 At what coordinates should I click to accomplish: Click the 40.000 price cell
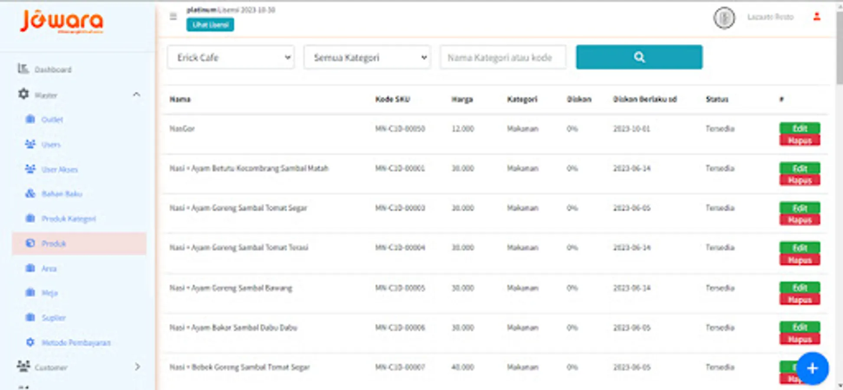[x=463, y=367]
